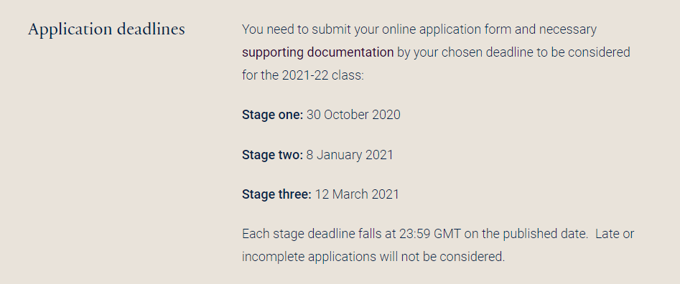Click the 30 October 2020 date
This screenshot has width=680, height=284.
coord(353,115)
